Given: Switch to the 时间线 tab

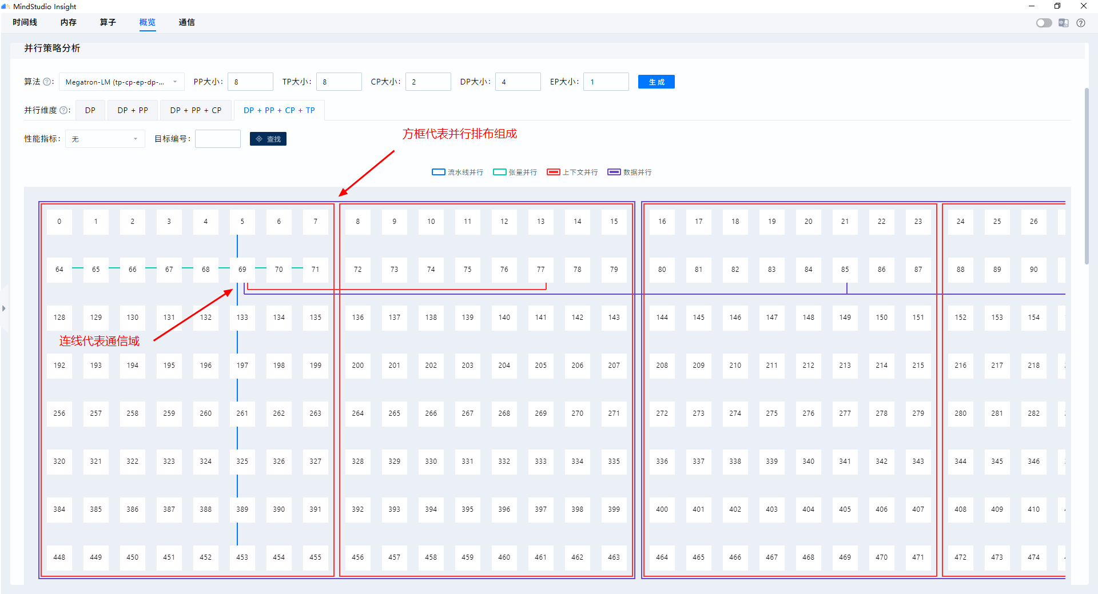Looking at the screenshot, I should (25, 22).
